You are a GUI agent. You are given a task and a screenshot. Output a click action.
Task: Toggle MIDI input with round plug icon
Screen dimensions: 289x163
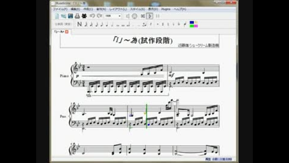coord(135,16)
